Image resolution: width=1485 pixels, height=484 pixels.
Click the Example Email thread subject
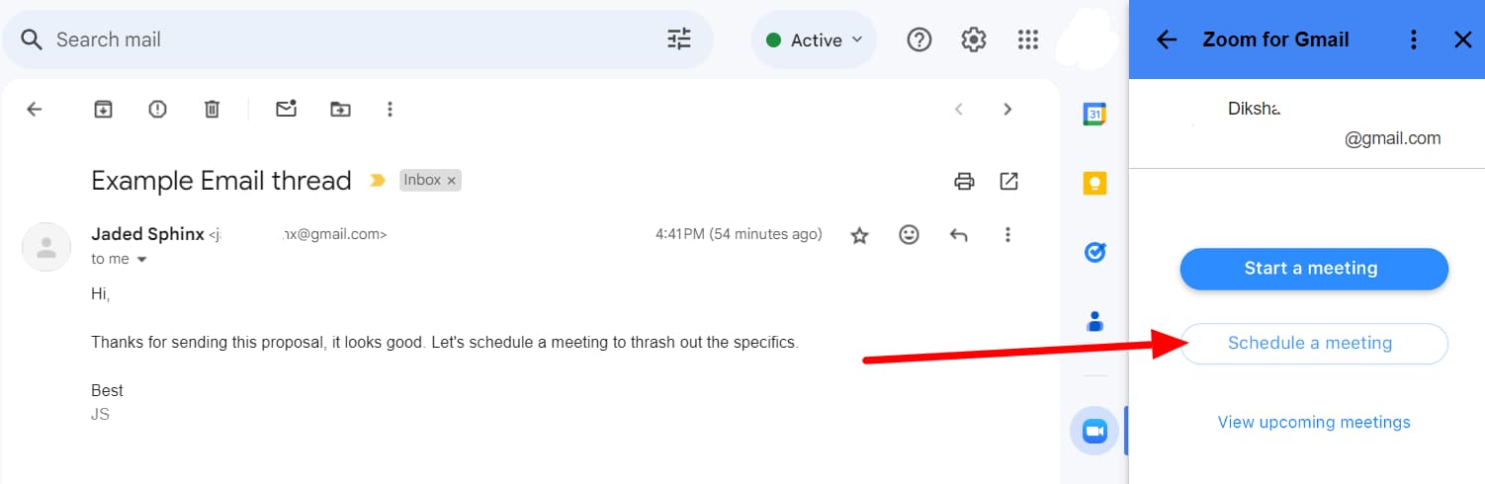tap(221, 181)
